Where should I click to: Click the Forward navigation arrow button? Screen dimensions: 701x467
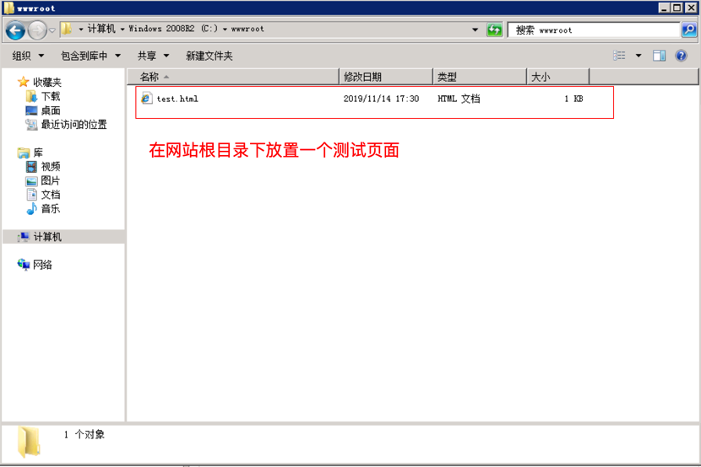37,30
